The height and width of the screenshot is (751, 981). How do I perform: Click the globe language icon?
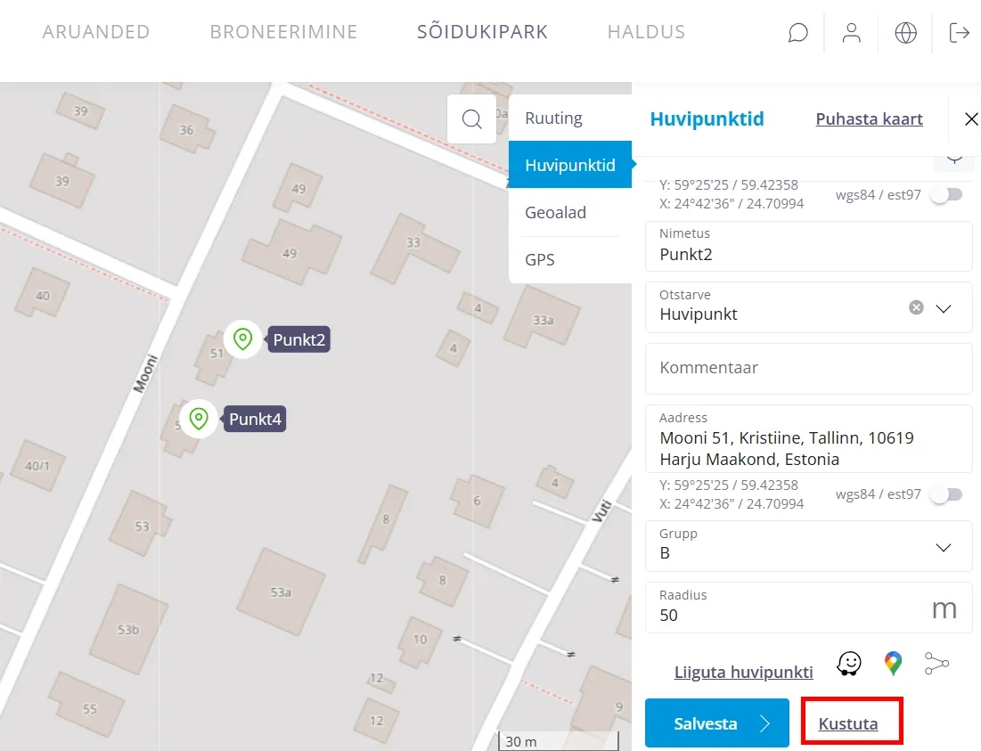coord(905,33)
